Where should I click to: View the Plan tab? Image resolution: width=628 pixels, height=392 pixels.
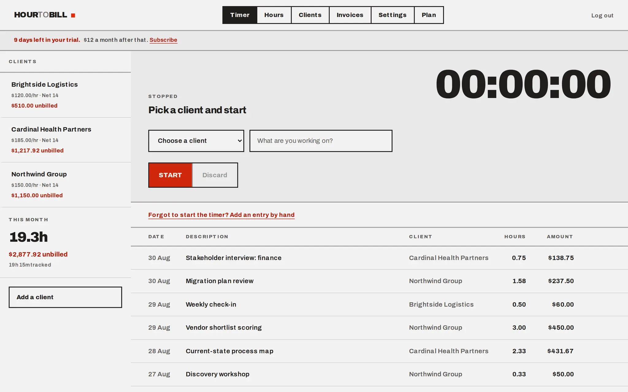[429, 15]
